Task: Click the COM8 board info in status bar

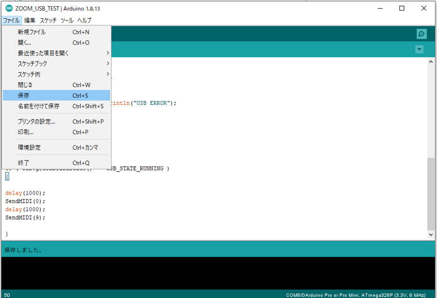Action: pyautogui.click(x=356, y=295)
